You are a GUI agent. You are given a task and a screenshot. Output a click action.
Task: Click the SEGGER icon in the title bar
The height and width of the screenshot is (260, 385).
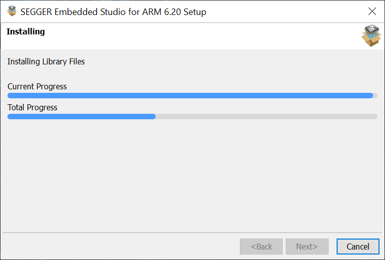[x=12, y=11]
